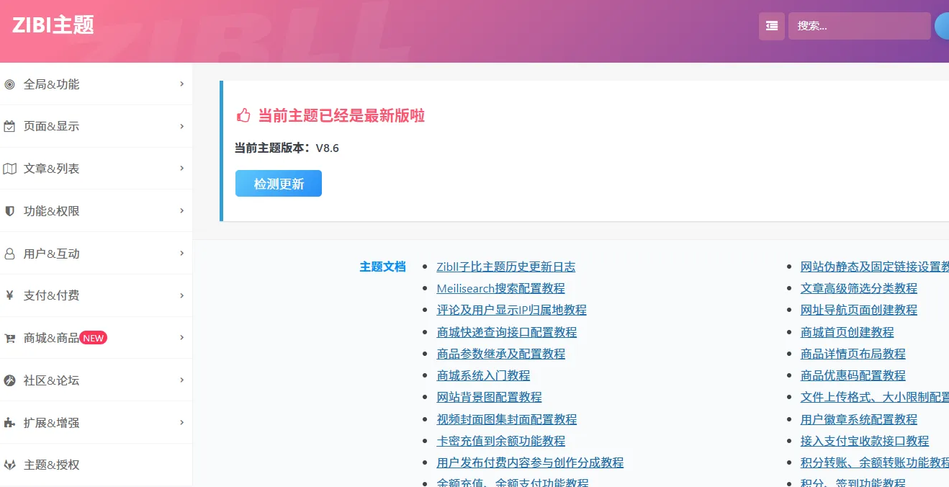The height and width of the screenshot is (487, 949).
Task: Select the 社区&论坛 sidebar menu
Action: pos(52,380)
